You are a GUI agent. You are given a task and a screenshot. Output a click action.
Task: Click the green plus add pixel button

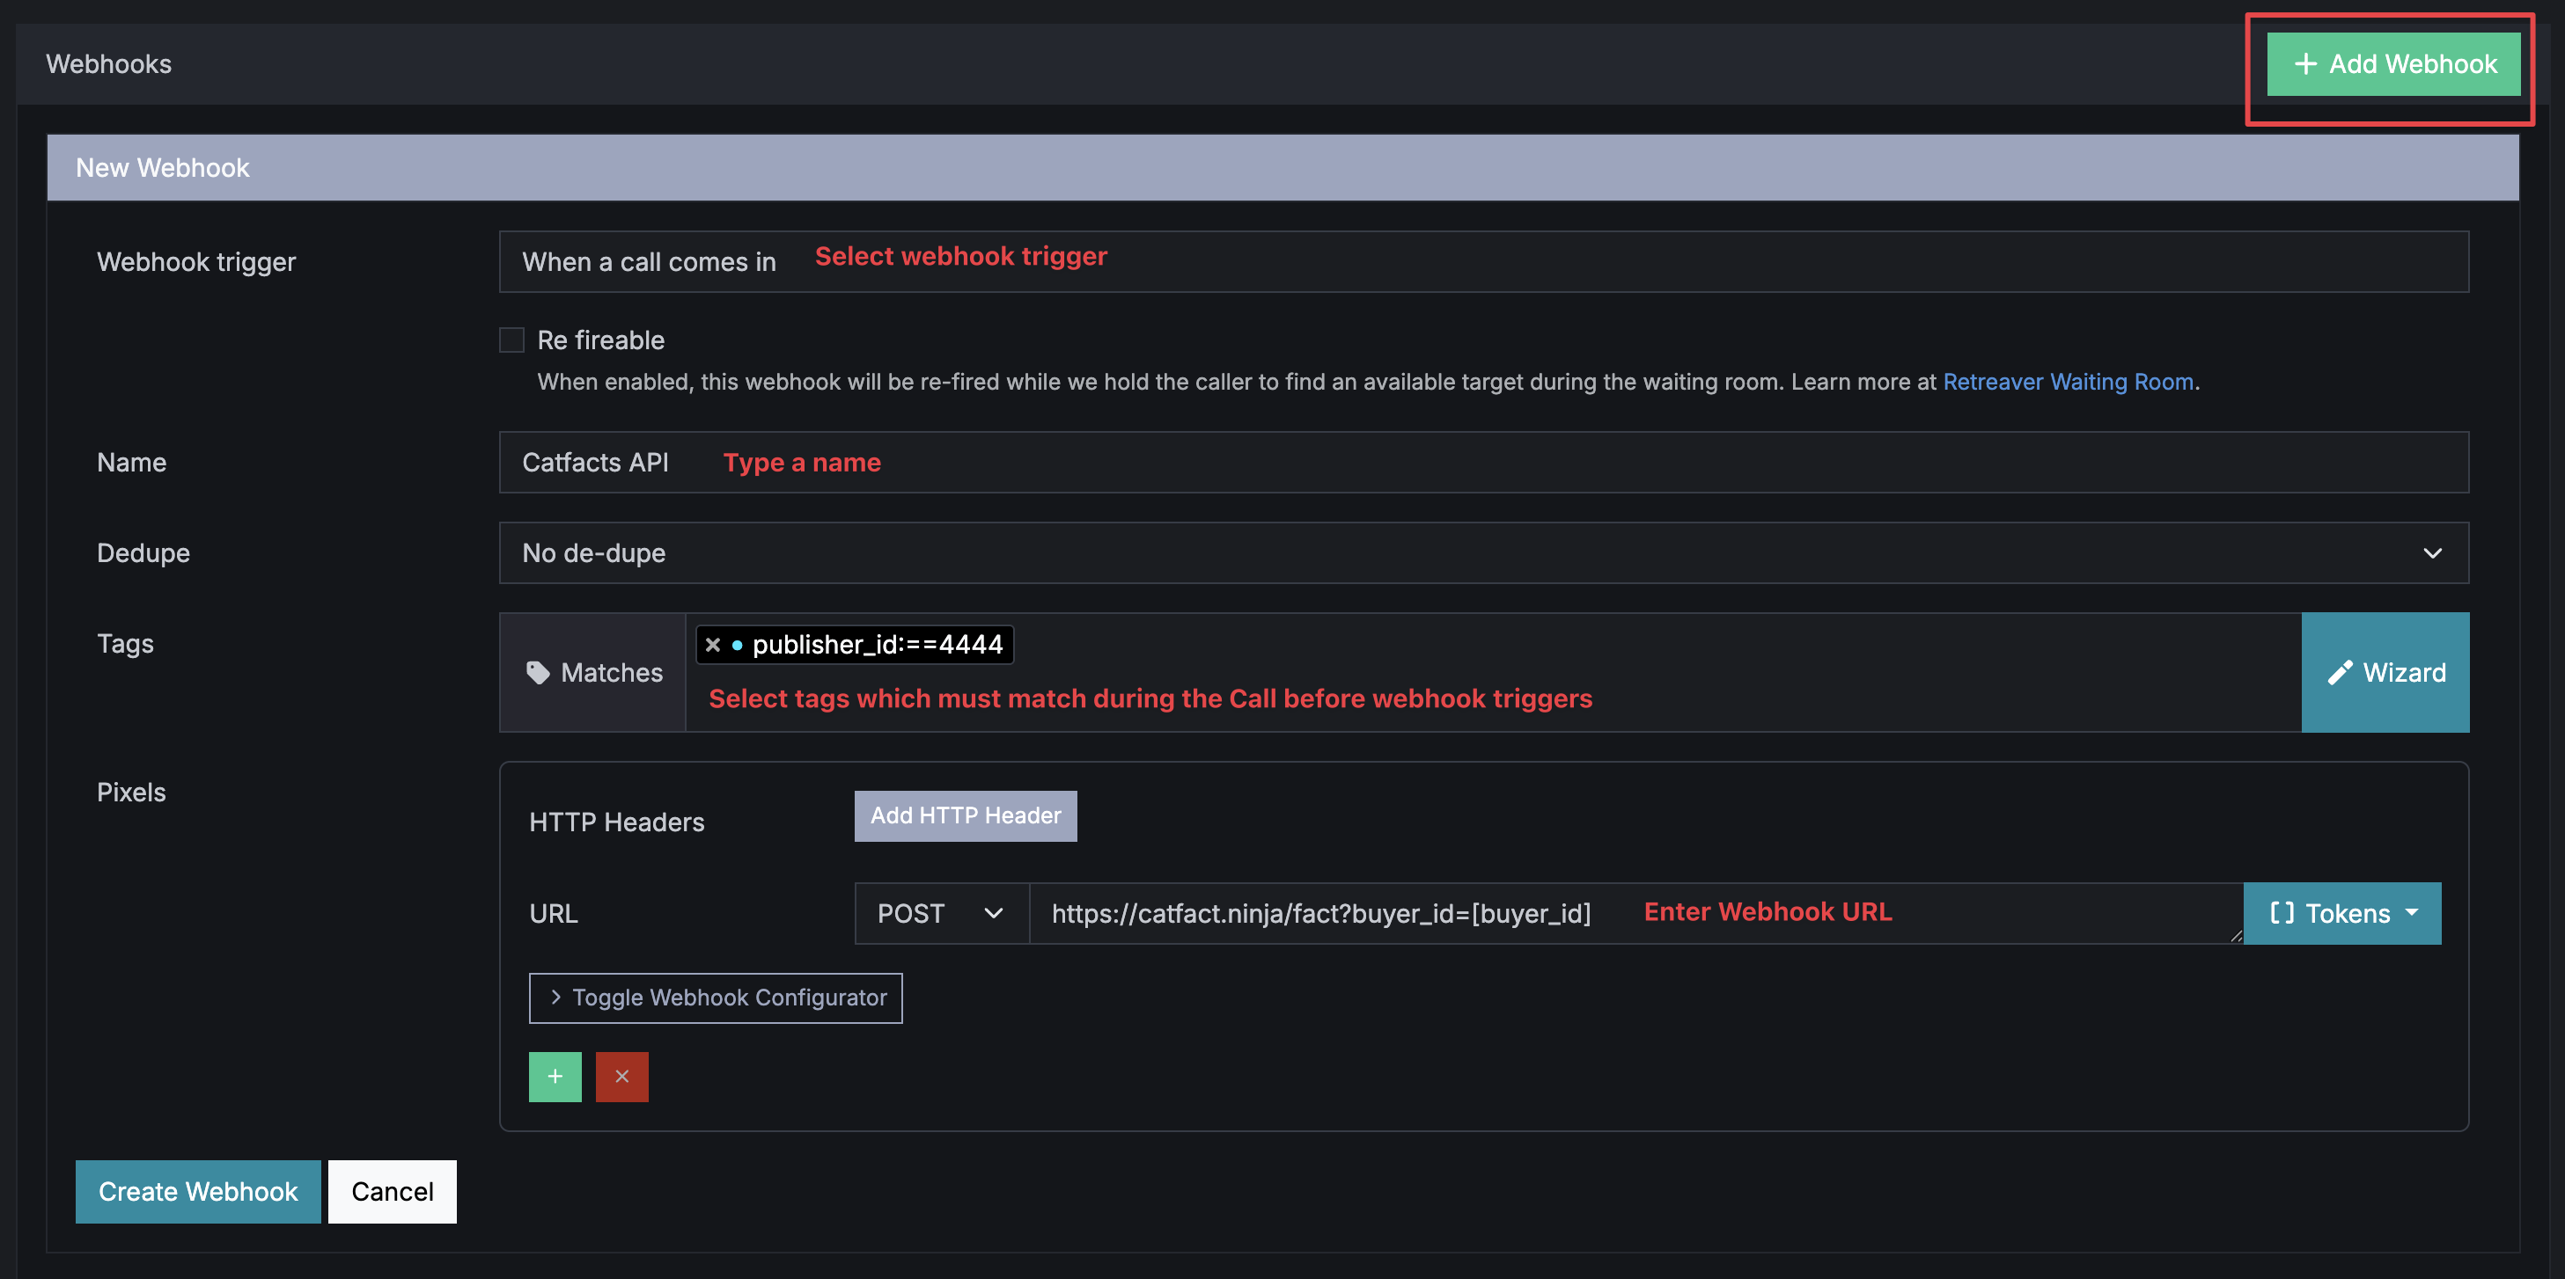point(555,1077)
